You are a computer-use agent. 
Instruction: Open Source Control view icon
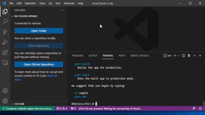coord(5,32)
